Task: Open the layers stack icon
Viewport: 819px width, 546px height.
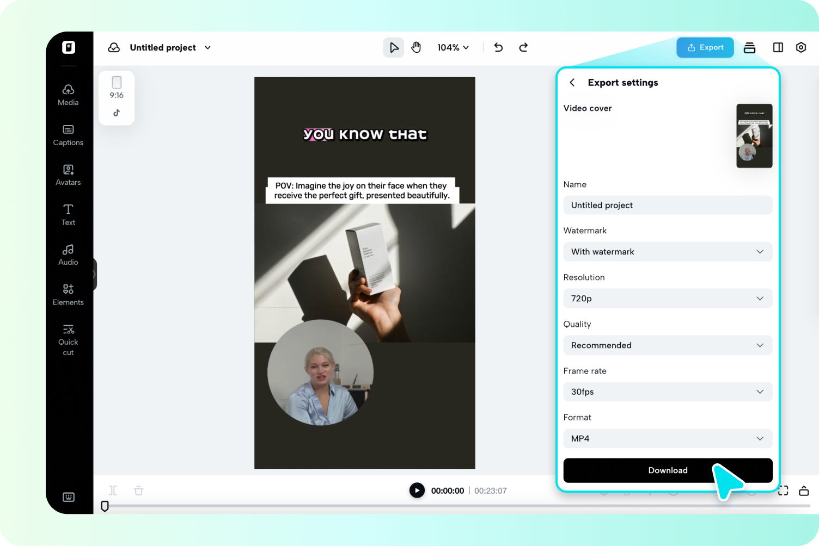Action: click(750, 48)
